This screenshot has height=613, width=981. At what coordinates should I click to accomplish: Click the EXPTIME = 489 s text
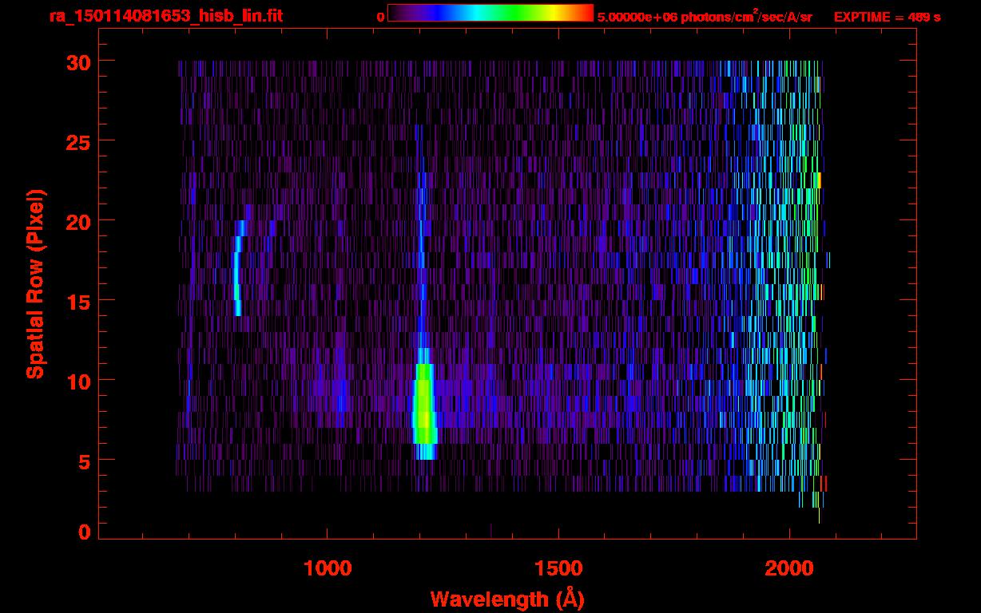pyautogui.click(x=887, y=18)
